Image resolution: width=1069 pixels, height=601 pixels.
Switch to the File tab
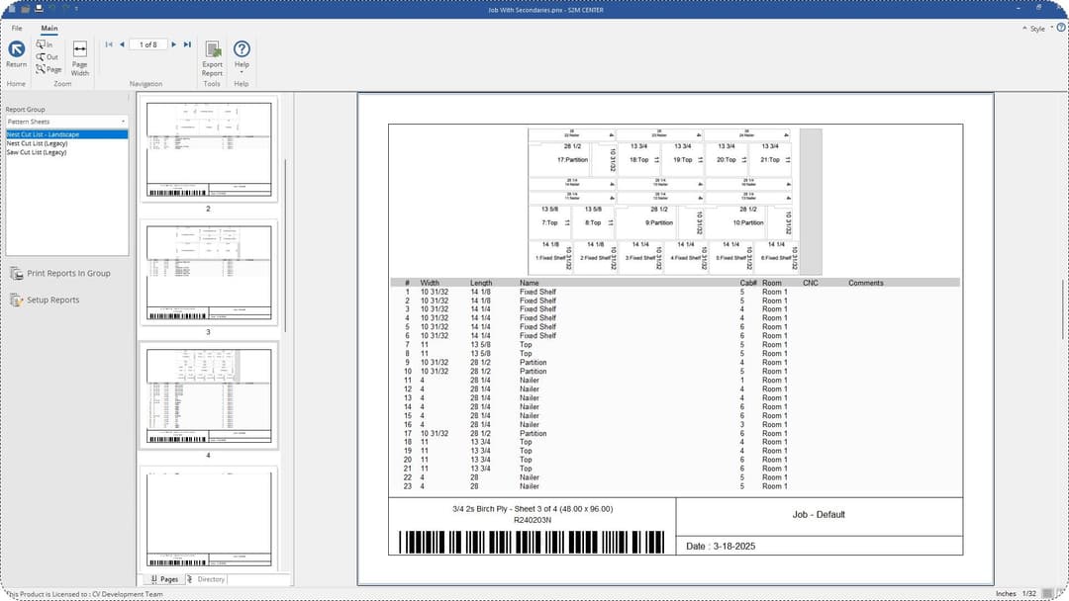click(x=16, y=28)
